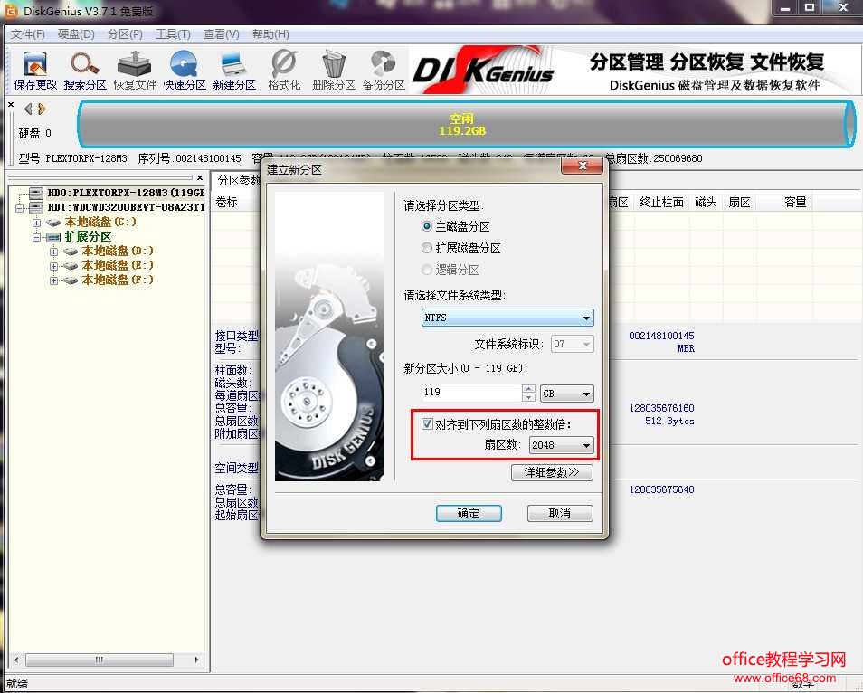Image resolution: width=863 pixels, height=693 pixels.
Task: Click the Local Disk (C:) drive icon
Action: [x=53, y=223]
